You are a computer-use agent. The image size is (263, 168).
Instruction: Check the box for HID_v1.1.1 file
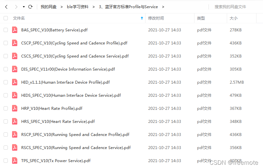(x=6, y=82)
